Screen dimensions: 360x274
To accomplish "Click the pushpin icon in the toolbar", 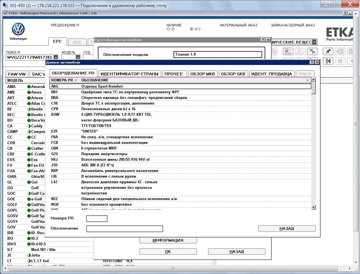I will click(x=328, y=51).
